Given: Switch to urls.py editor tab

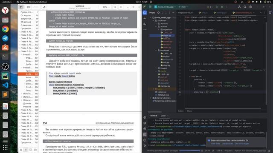Looking at the screenshot, I should click(x=203, y=13).
